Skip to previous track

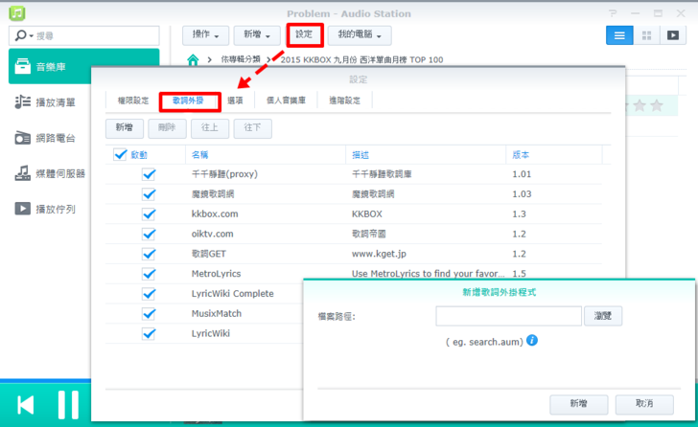tap(26, 405)
